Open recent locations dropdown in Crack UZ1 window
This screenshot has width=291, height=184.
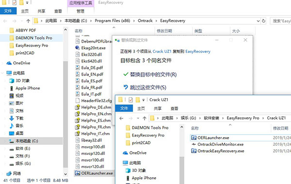pyautogui.click(x=138, y=118)
